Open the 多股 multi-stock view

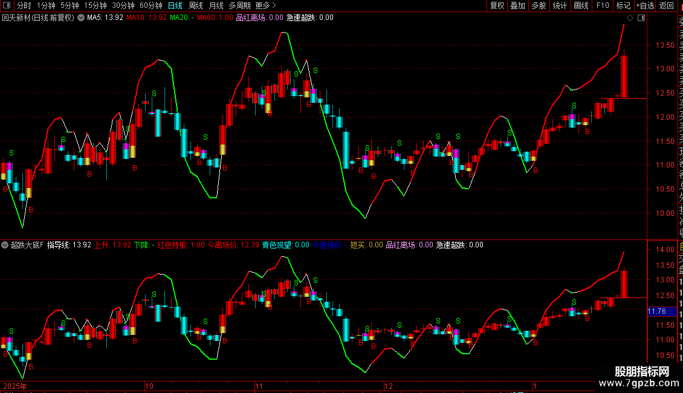[x=539, y=5]
